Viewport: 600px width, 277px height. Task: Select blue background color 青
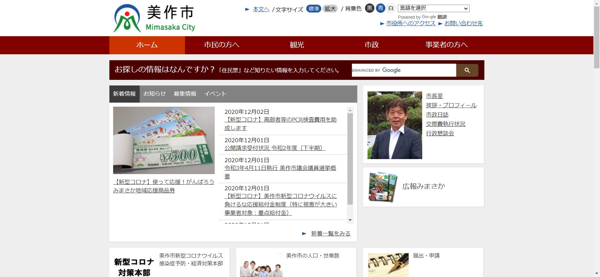(380, 8)
